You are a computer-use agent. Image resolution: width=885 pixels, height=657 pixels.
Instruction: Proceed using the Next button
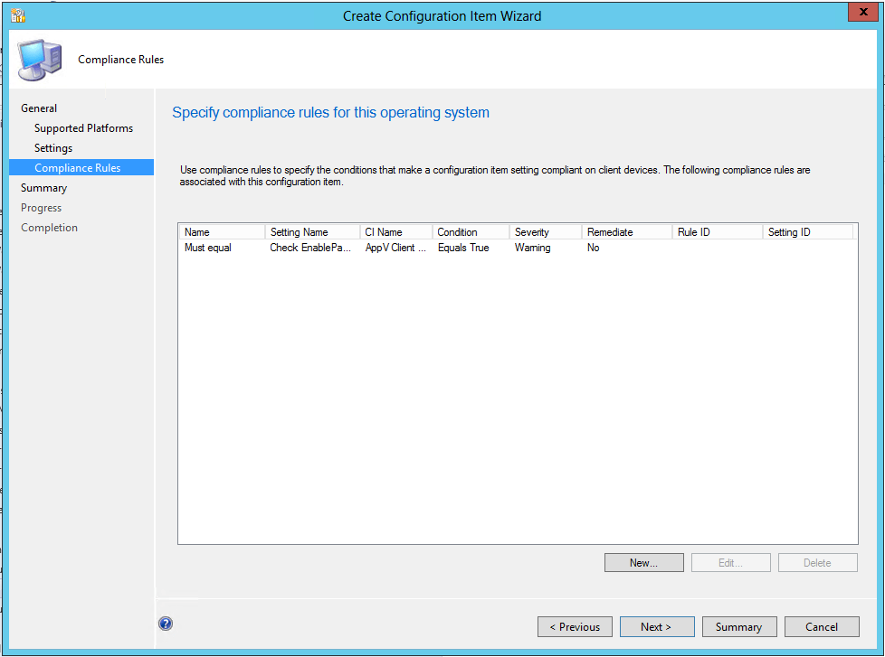click(x=657, y=626)
